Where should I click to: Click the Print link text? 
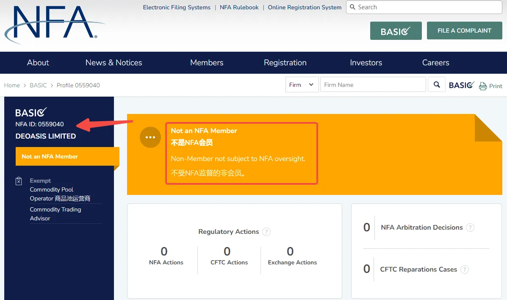pyautogui.click(x=496, y=86)
